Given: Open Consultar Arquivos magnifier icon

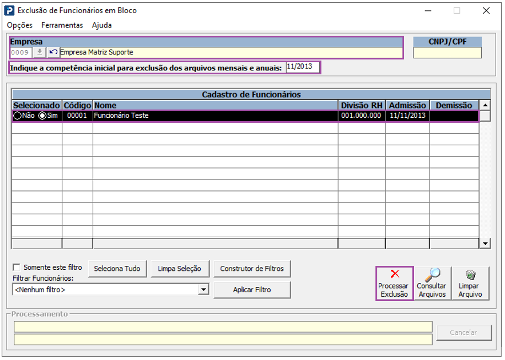Looking at the screenshot, I should pos(432,275).
